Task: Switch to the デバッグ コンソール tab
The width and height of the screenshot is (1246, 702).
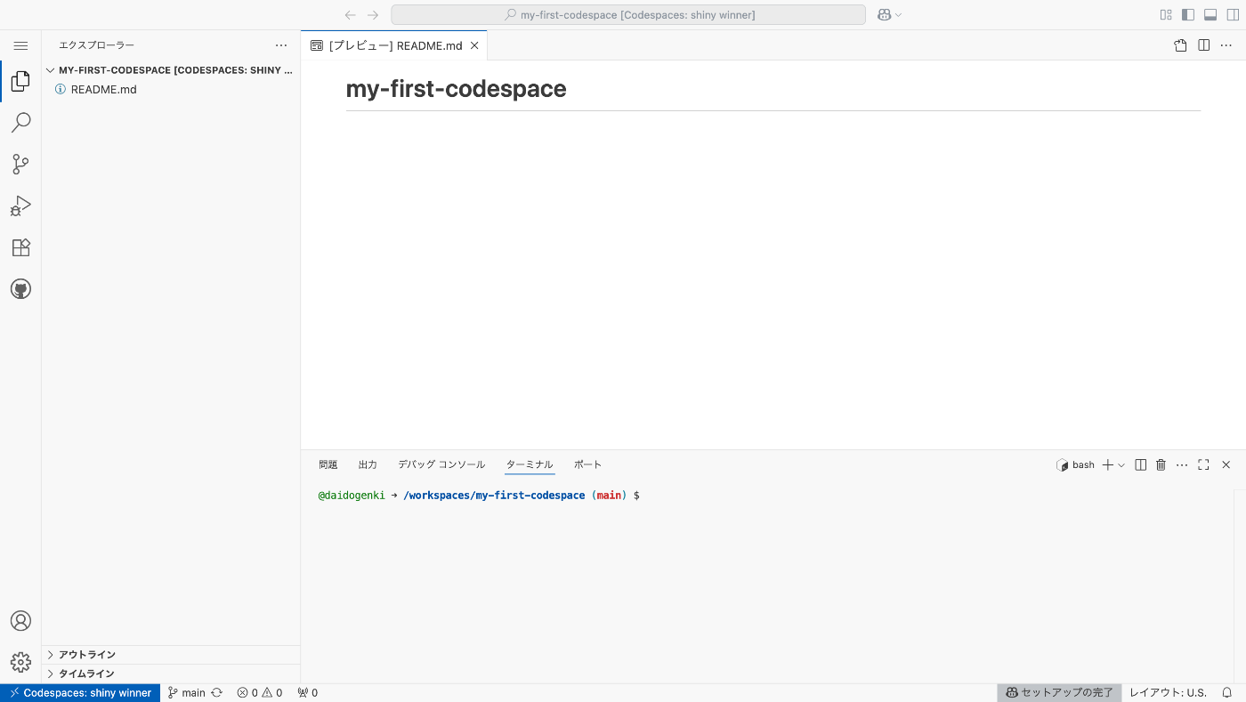Action: click(441, 464)
